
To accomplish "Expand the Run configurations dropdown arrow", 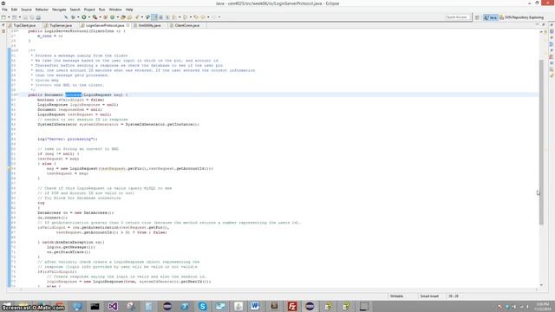I will point(89,17).
